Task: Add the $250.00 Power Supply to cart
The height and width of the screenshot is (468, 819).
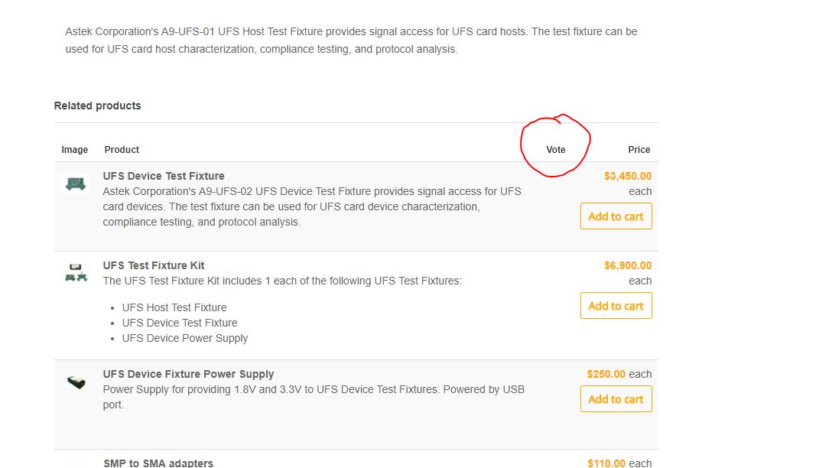Action: click(616, 399)
